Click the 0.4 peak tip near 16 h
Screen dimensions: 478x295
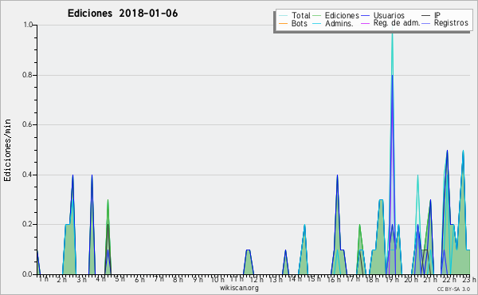(337, 175)
